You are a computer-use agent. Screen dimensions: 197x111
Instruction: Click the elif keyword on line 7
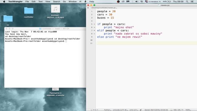101,31
